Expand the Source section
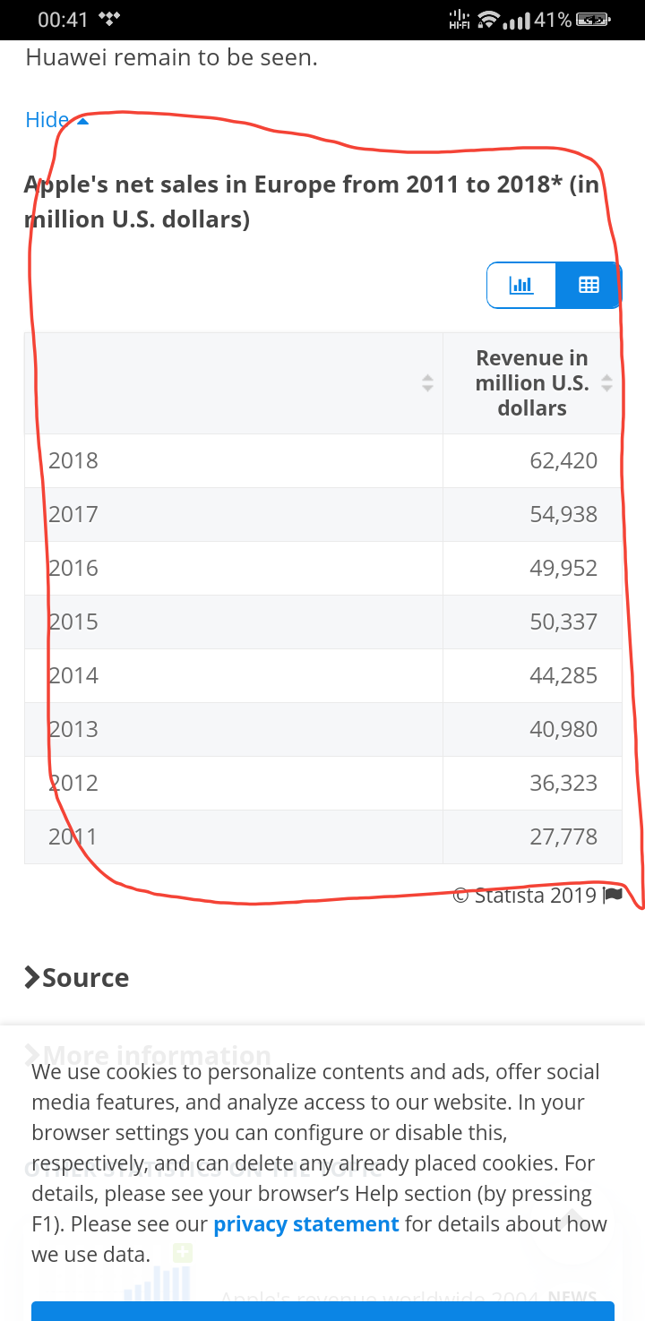645x1321 pixels. pyautogui.click(x=77, y=978)
